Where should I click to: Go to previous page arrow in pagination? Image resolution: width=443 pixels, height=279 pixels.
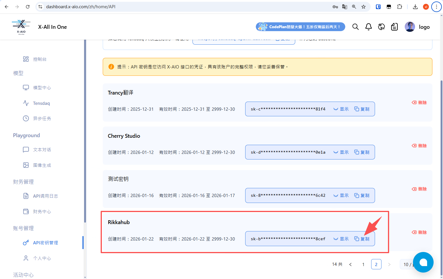[350, 264]
